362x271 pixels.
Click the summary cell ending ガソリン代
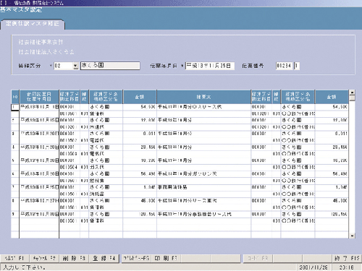pyautogui.click(x=203, y=173)
